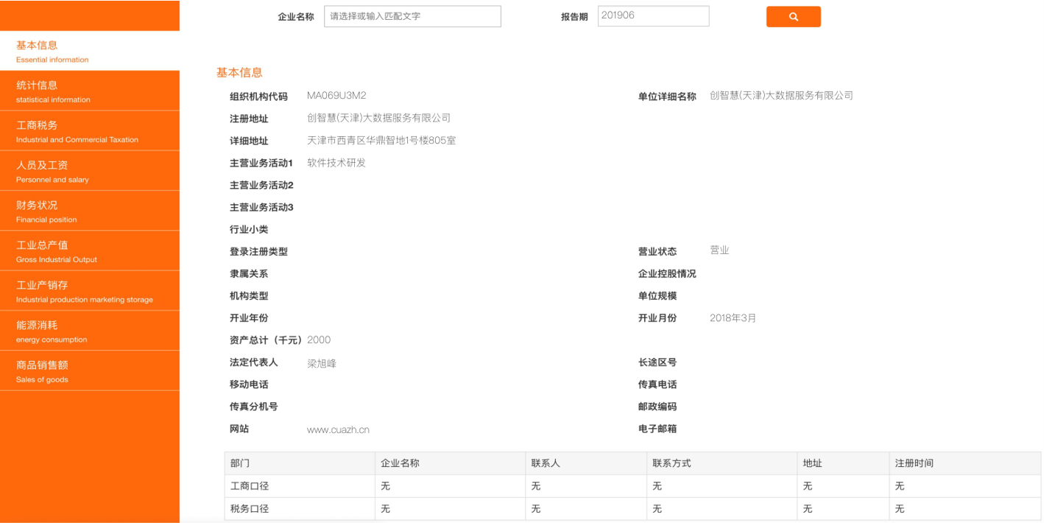Image resolution: width=1044 pixels, height=523 pixels.
Task: Open the 基本信息 sidebar menu item
Action: [x=90, y=51]
